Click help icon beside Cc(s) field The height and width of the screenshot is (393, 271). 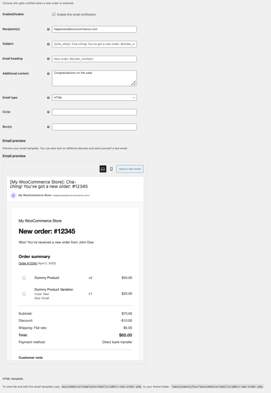click(x=48, y=112)
